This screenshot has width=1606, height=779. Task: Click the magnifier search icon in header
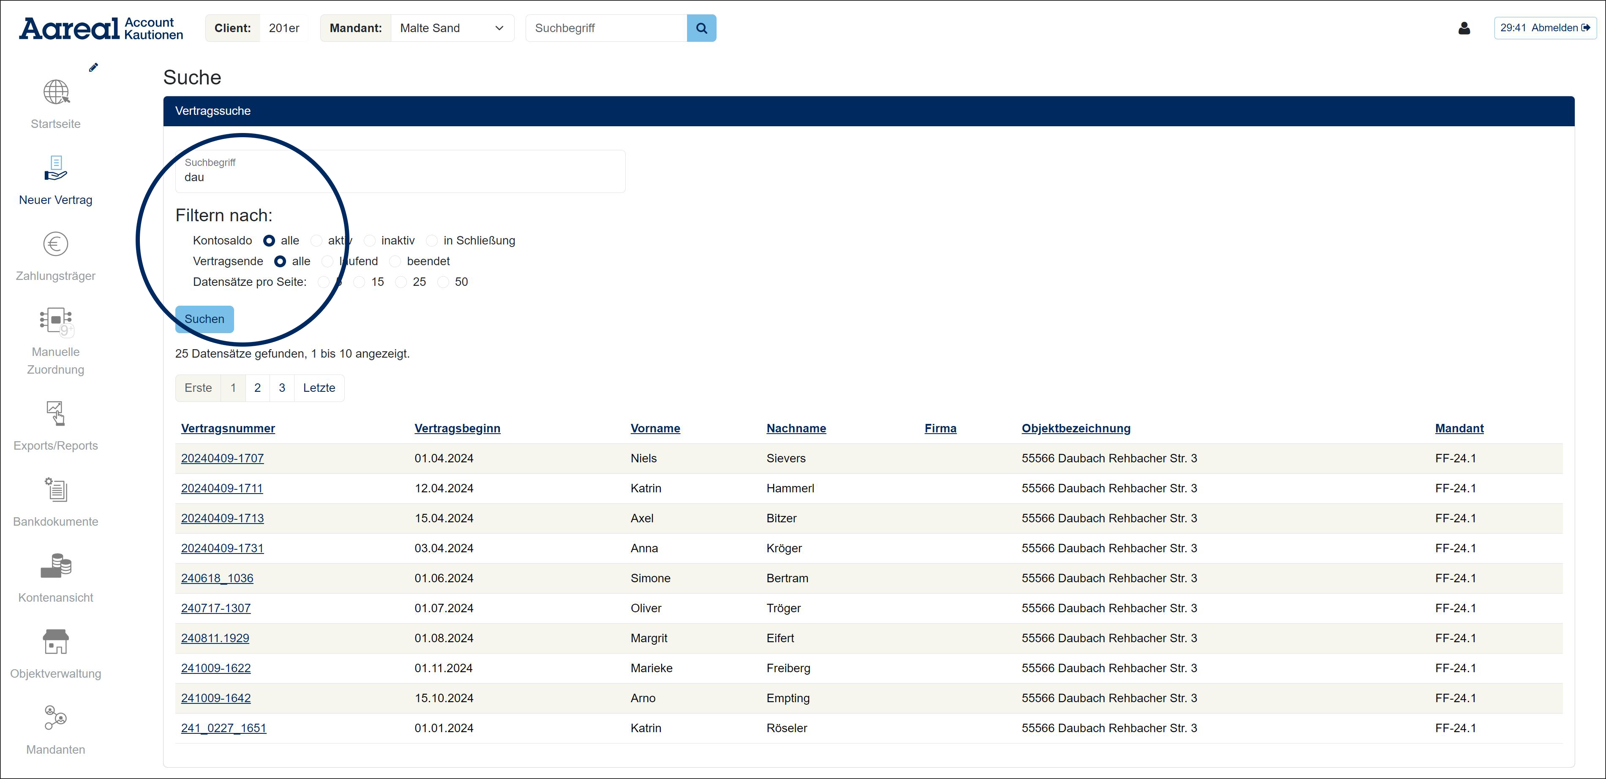[701, 28]
